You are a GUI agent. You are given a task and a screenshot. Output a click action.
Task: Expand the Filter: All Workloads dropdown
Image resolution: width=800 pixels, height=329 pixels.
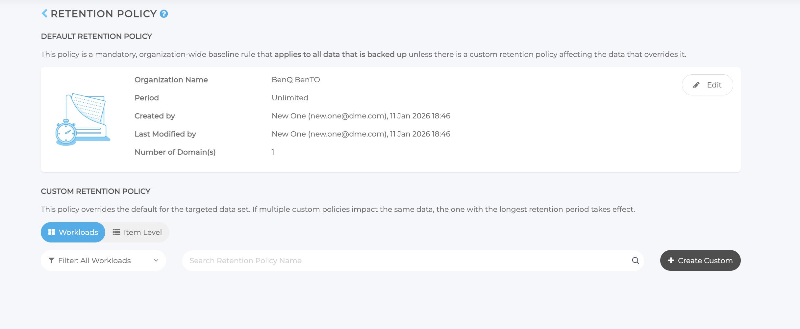pyautogui.click(x=103, y=261)
